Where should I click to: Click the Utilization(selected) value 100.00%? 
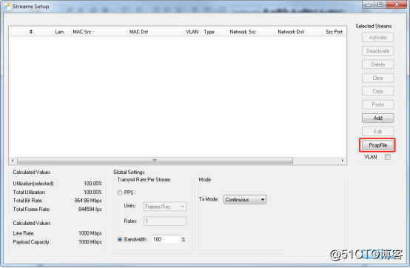tap(93, 184)
